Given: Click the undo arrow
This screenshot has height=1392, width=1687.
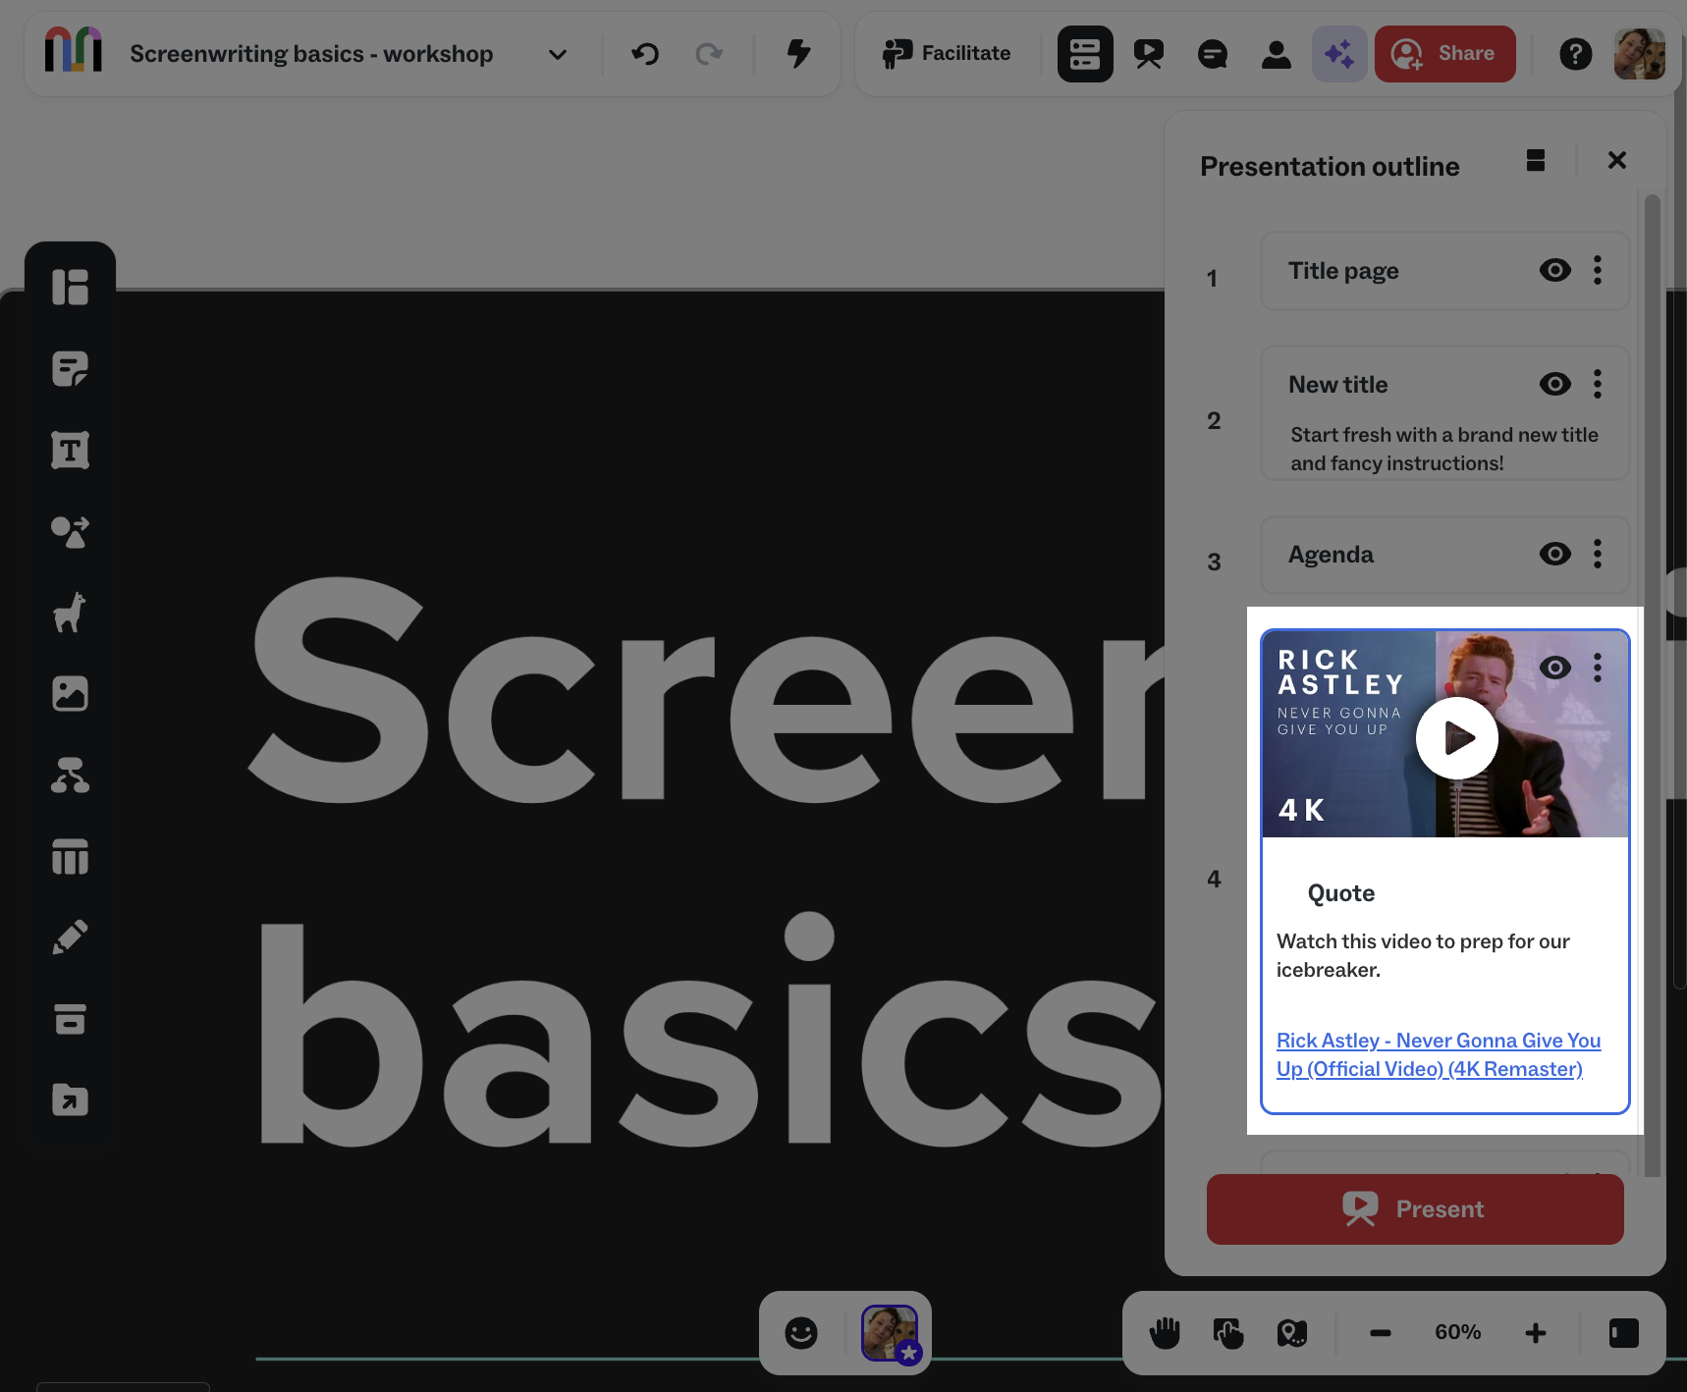Looking at the screenshot, I should click(645, 54).
